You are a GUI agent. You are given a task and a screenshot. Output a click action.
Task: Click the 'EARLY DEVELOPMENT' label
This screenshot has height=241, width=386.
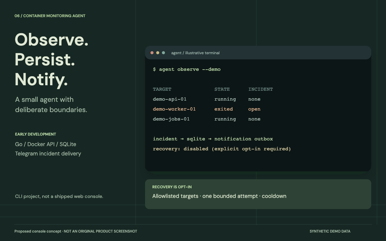(x=36, y=134)
